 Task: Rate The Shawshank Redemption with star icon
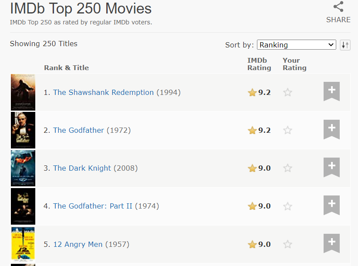point(287,92)
